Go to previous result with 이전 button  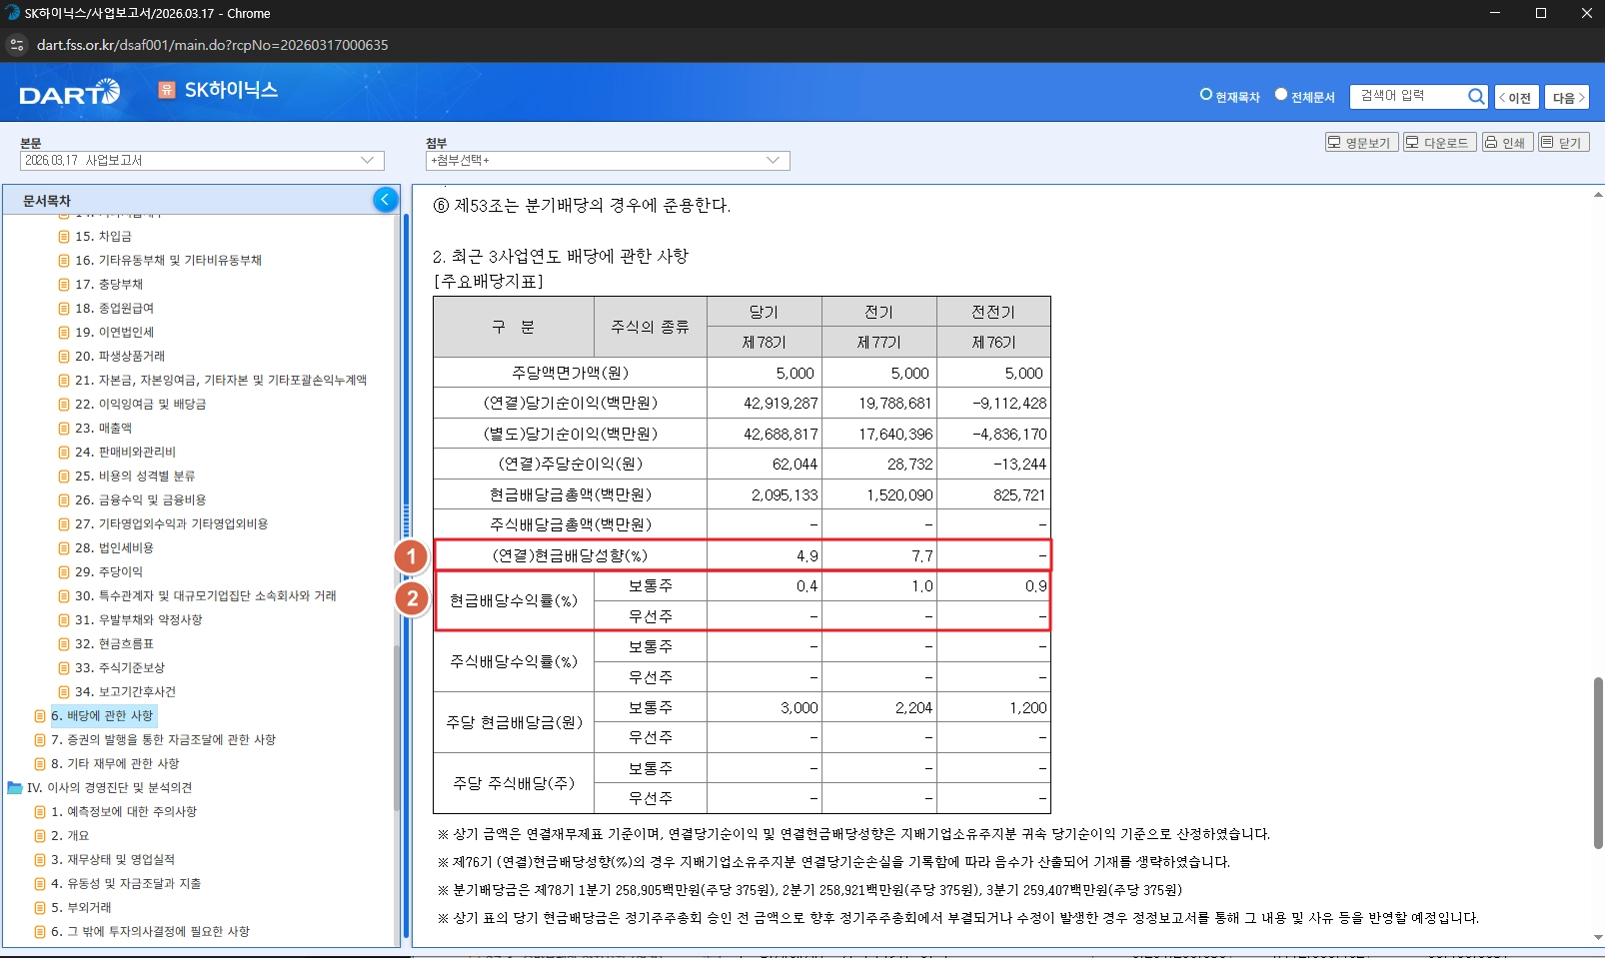click(x=1515, y=97)
